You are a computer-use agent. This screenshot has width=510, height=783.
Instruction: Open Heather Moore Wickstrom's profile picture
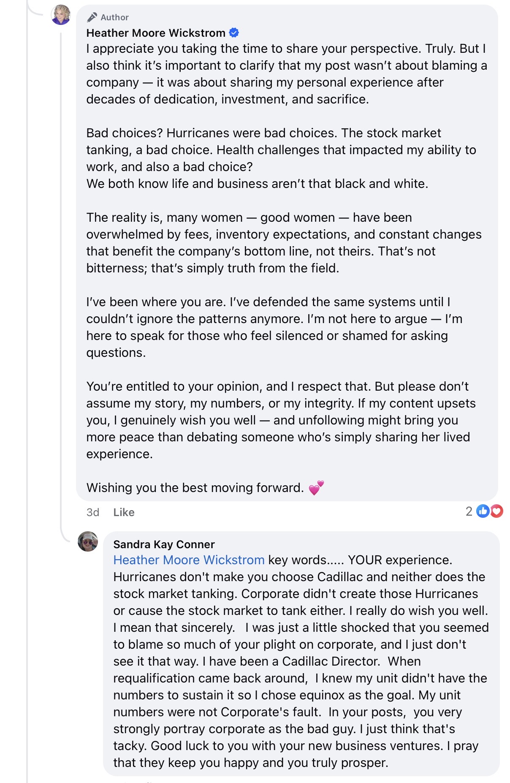(x=61, y=15)
